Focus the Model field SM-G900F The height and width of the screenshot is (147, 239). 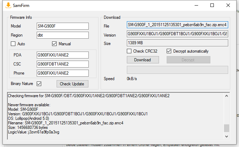(63, 26)
